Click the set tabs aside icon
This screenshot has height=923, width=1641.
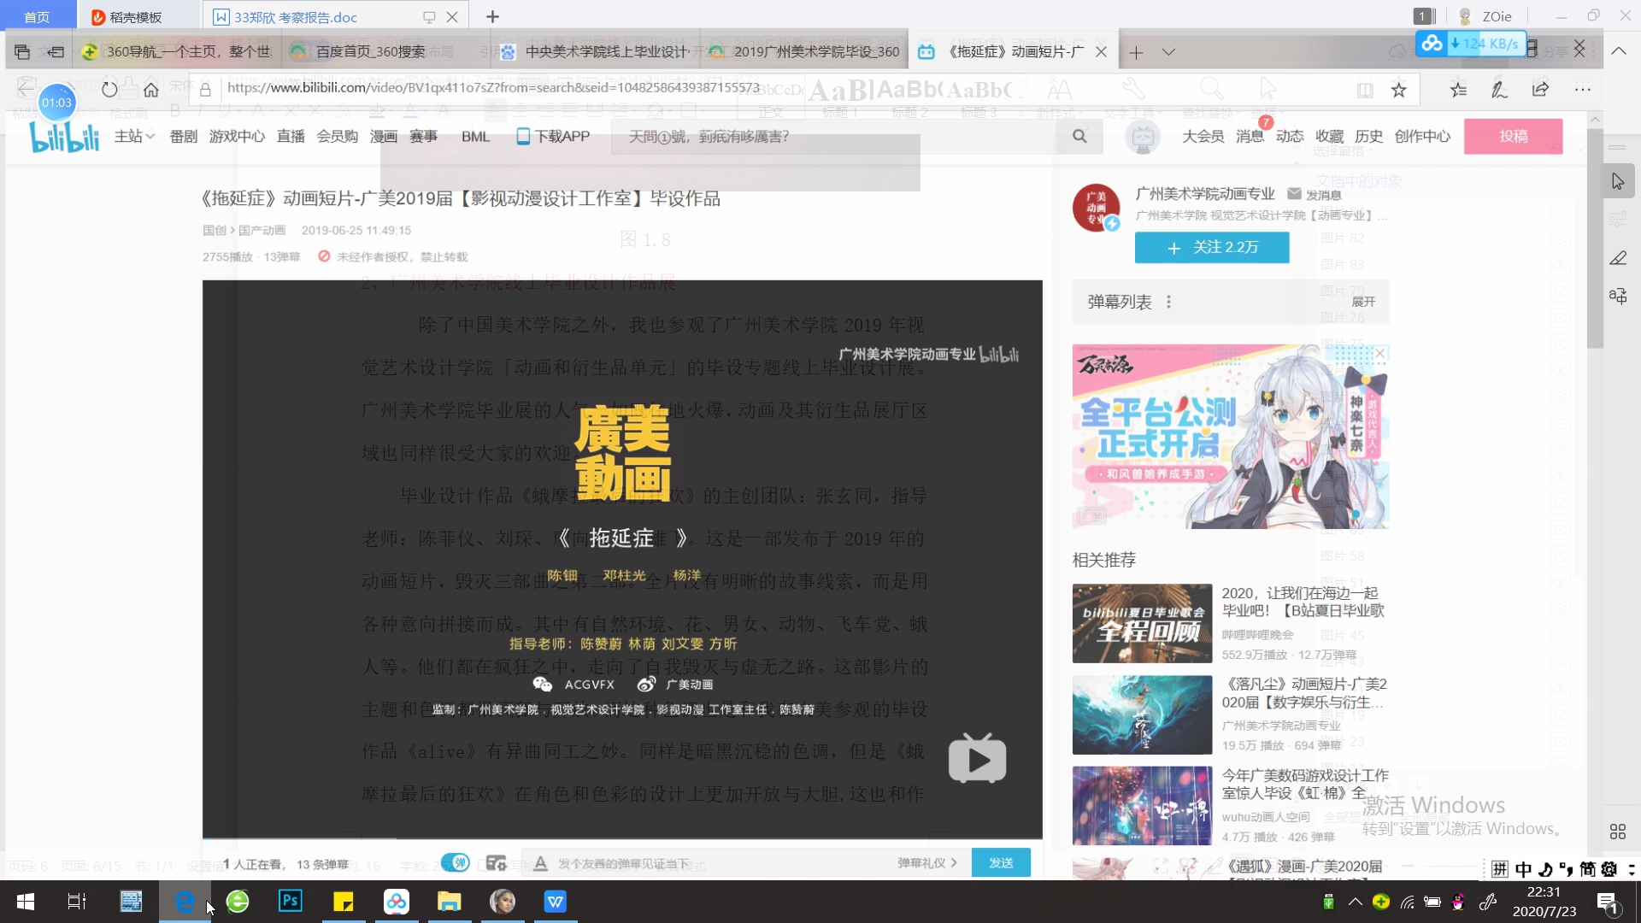click(56, 52)
